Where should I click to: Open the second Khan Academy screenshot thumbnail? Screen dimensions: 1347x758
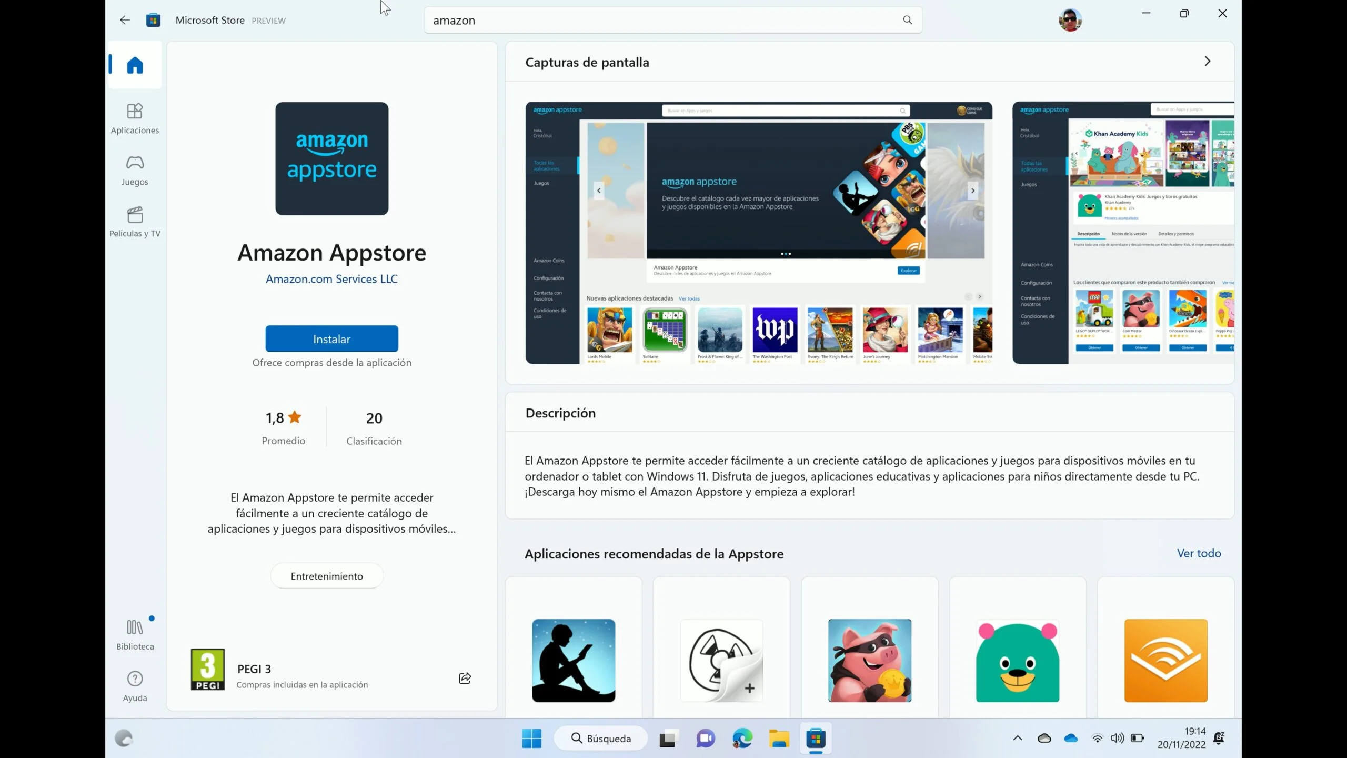click(x=1123, y=233)
